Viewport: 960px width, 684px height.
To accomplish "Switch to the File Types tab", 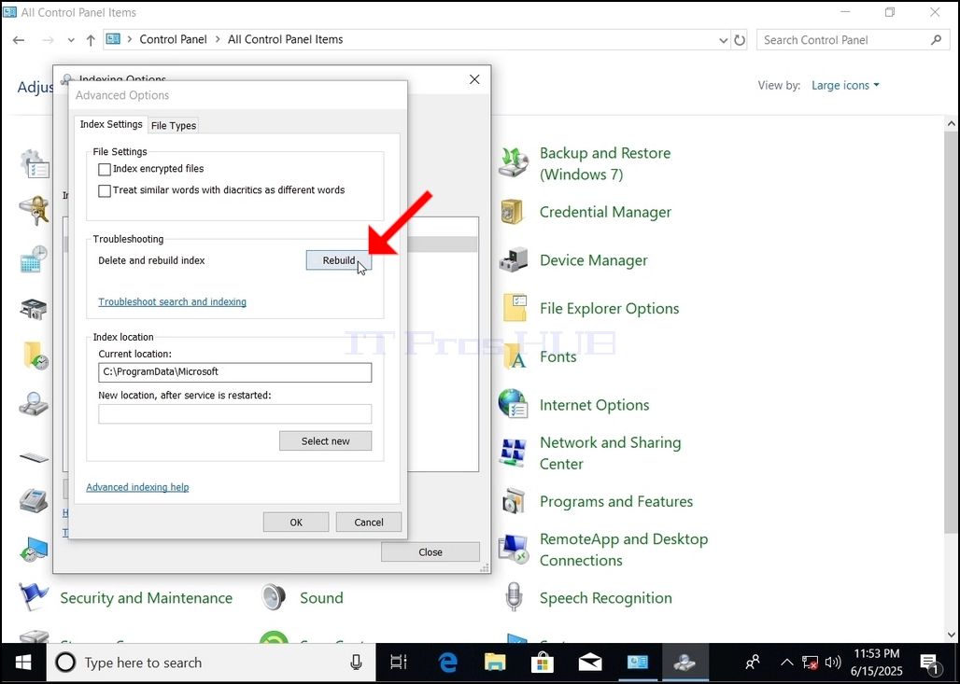I will [174, 125].
